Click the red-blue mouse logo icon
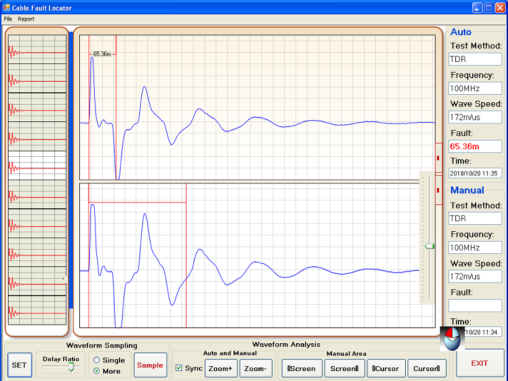This screenshot has height=381, width=508. [452, 339]
